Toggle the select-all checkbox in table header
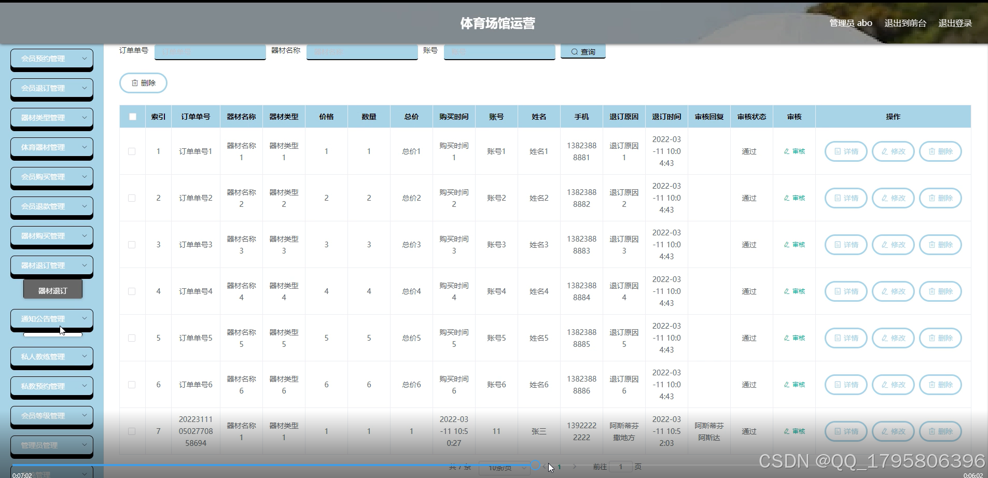The width and height of the screenshot is (988, 478). pyautogui.click(x=132, y=117)
